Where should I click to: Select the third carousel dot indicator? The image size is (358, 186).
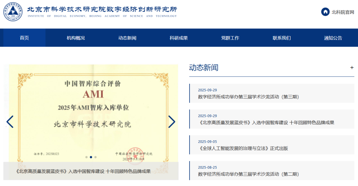click(x=95, y=157)
